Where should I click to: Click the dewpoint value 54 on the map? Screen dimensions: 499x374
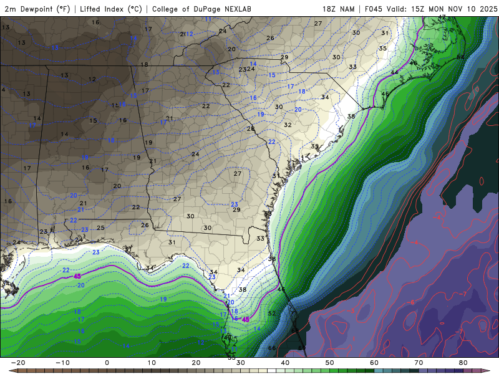coord(460,57)
